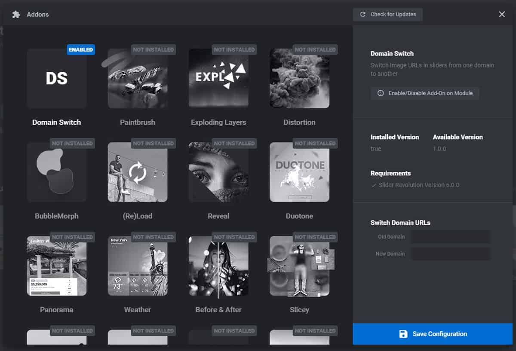This screenshot has width=516, height=351.
Task: Click NOT INSTALLED badge on Reveal
Action: [x=234, y=143]
